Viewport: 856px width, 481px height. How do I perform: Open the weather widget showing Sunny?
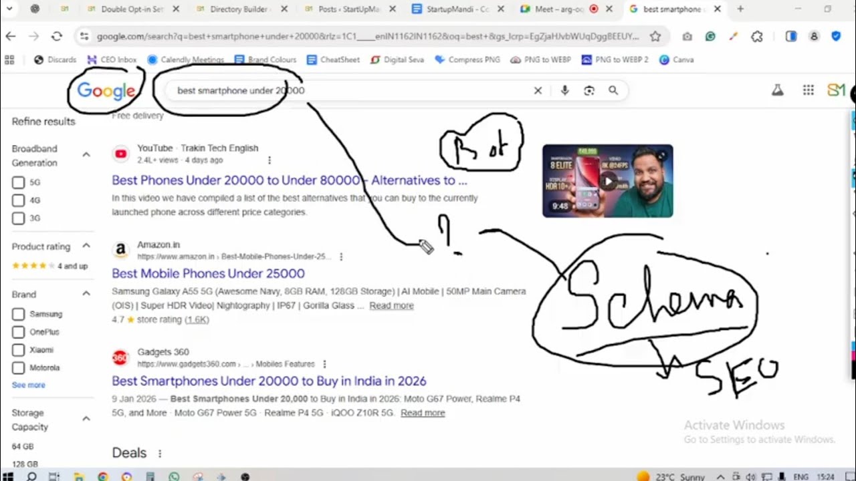click(x=670, y=477)
